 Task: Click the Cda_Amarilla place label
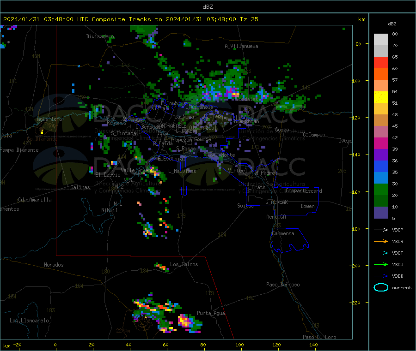[x=35, y=200]
